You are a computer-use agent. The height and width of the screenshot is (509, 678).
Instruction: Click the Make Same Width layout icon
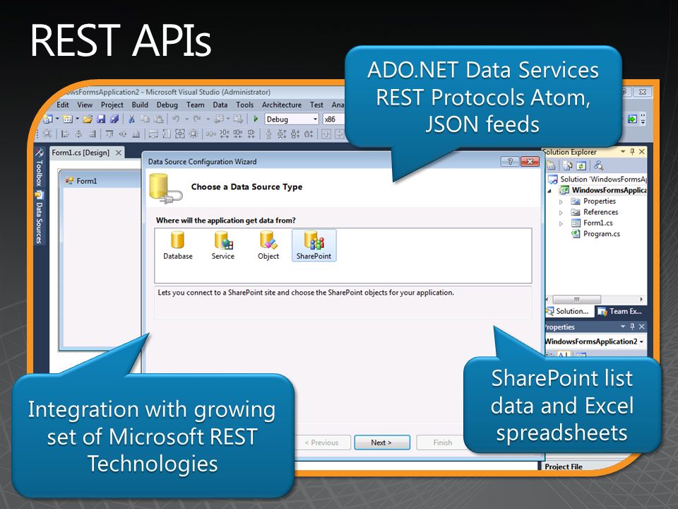click(153, 134)
